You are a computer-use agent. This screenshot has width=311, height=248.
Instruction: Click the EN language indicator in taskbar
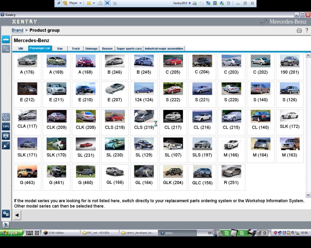(x=210, y=233)
